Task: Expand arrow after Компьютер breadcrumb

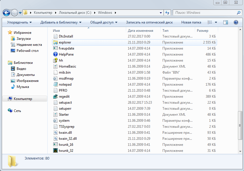Action: (55, 13)
